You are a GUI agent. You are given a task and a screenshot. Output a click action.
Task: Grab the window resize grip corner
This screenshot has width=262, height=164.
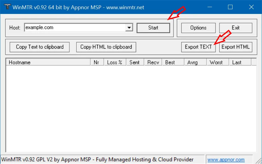[x=259, y=160]
